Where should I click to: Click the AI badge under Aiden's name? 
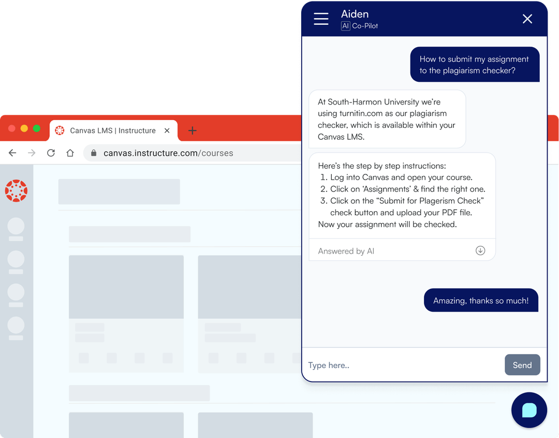click(x=345, y=26)
